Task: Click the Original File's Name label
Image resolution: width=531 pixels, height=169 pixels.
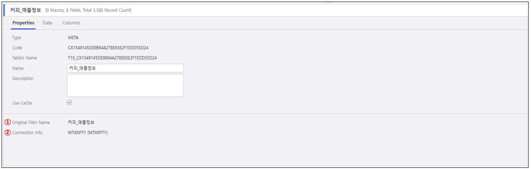Action: click(x=31, y=122)
